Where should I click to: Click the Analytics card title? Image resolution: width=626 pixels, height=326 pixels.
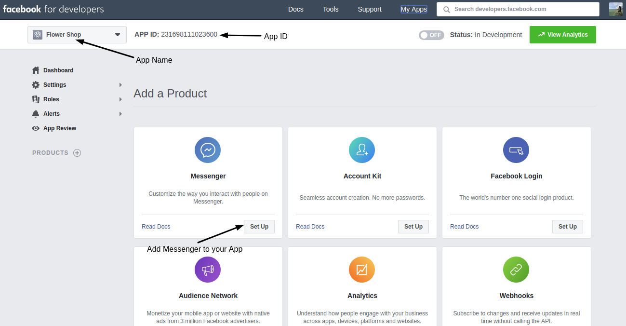tap(362, 296)
